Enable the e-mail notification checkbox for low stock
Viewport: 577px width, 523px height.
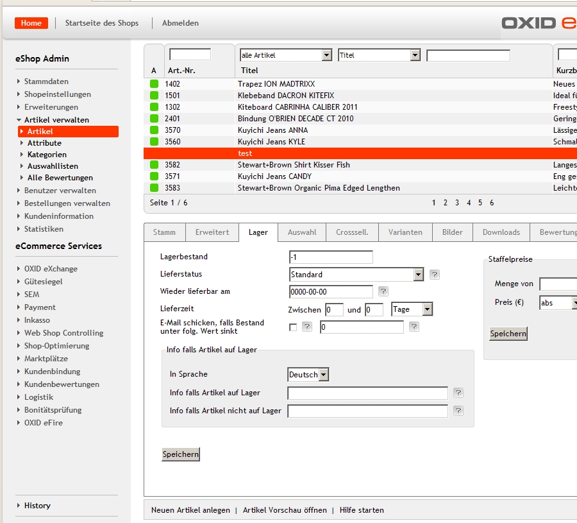point(293,327)
